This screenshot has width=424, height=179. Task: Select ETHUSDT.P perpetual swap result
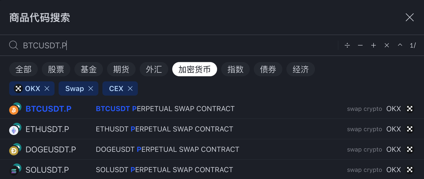(x=47, y=129)
